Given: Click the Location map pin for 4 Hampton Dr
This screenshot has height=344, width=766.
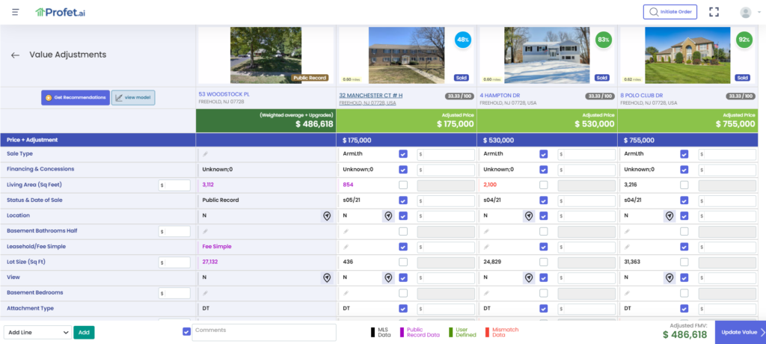Looking at the screenshot, I should [x=529, y=215].
